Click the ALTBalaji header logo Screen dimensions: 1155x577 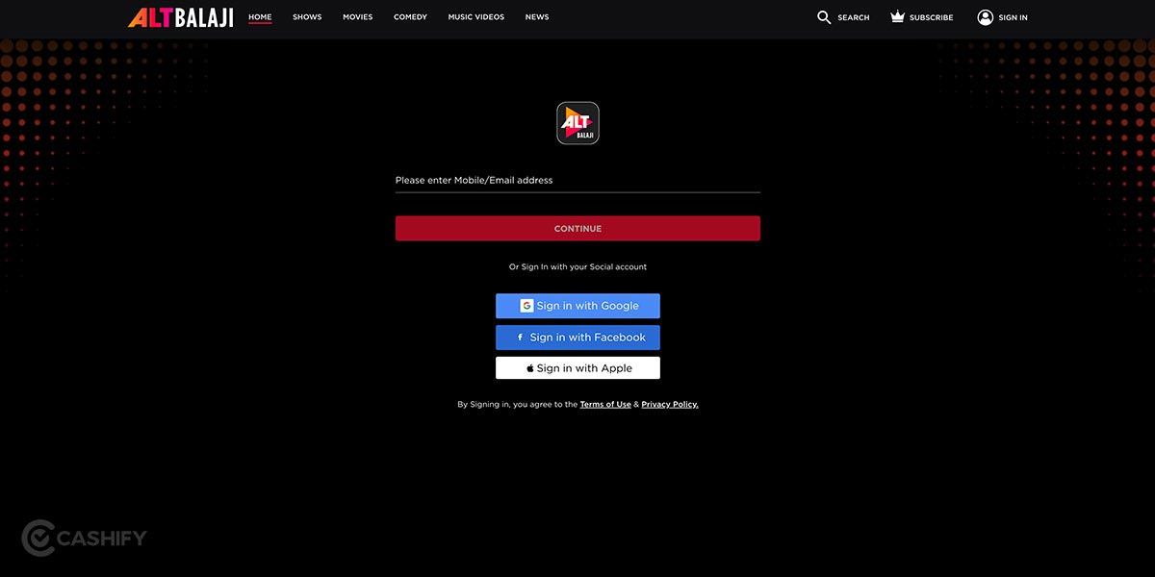tap(180, 16)
